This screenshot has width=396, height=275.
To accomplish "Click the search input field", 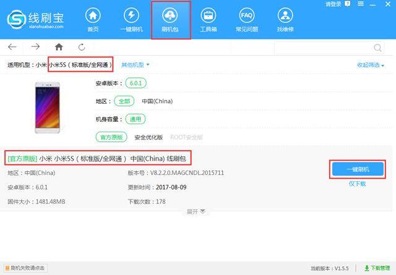I will point(324,48).
